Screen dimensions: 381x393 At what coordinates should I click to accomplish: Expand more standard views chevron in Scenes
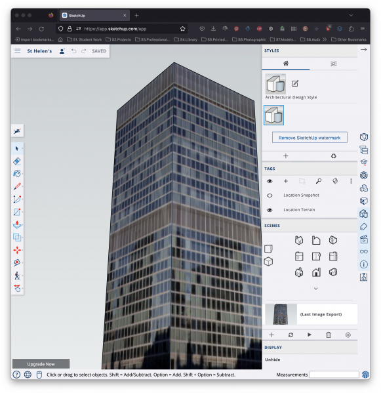(x=316, y=289)
